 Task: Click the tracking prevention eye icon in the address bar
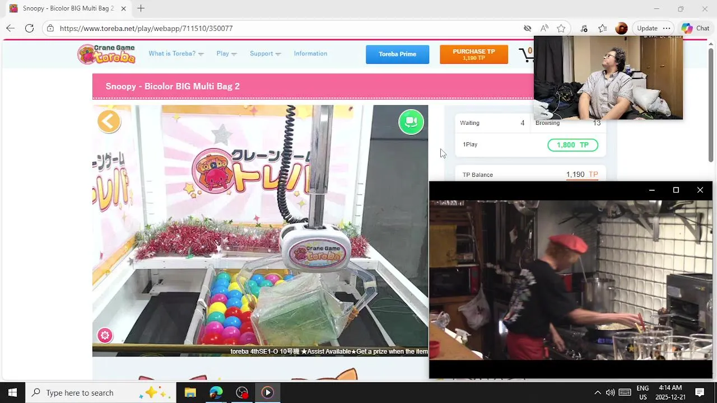click(x=527, y=28)
